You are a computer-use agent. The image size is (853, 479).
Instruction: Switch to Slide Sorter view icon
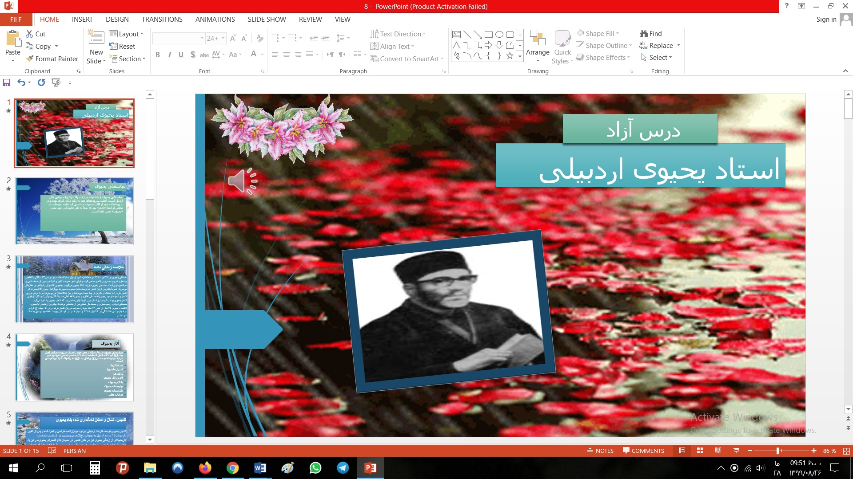(700, 451)
